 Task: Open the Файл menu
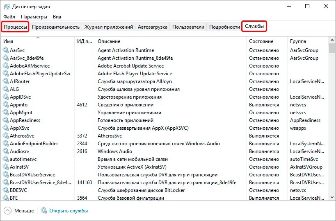coord(9,17)
